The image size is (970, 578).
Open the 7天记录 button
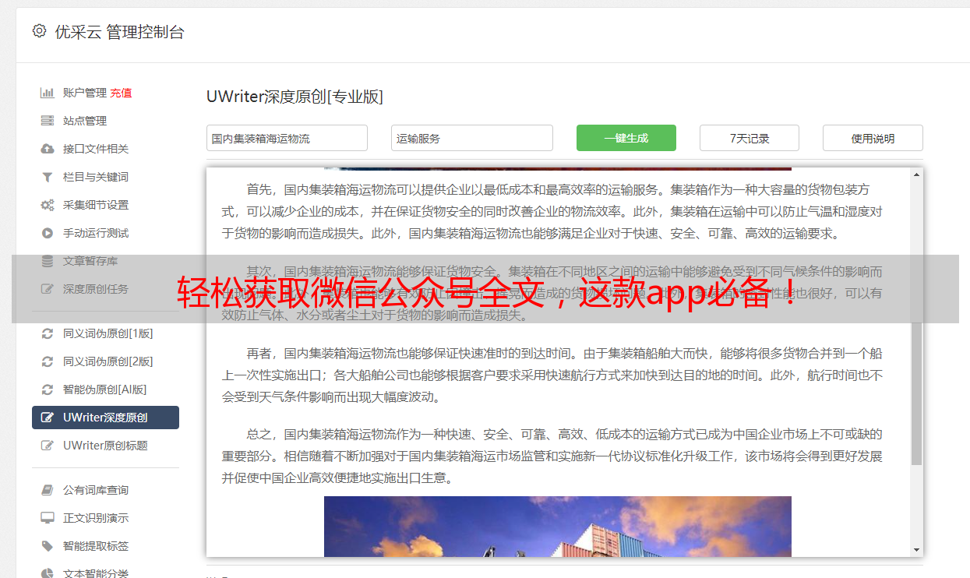pyautogui.click(x=750, y=138)
